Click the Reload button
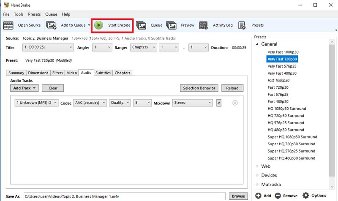Image resolution: width=338 pixels, height=201 pixels. [x=232, y=88]
